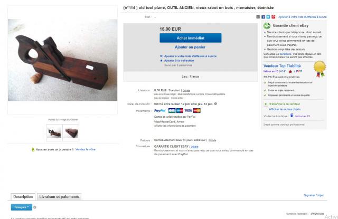Image resolution: width=338 pixels, height=219 pixels.
Task: Add item to the Affaires à suivre list
Action: point(189,56)
